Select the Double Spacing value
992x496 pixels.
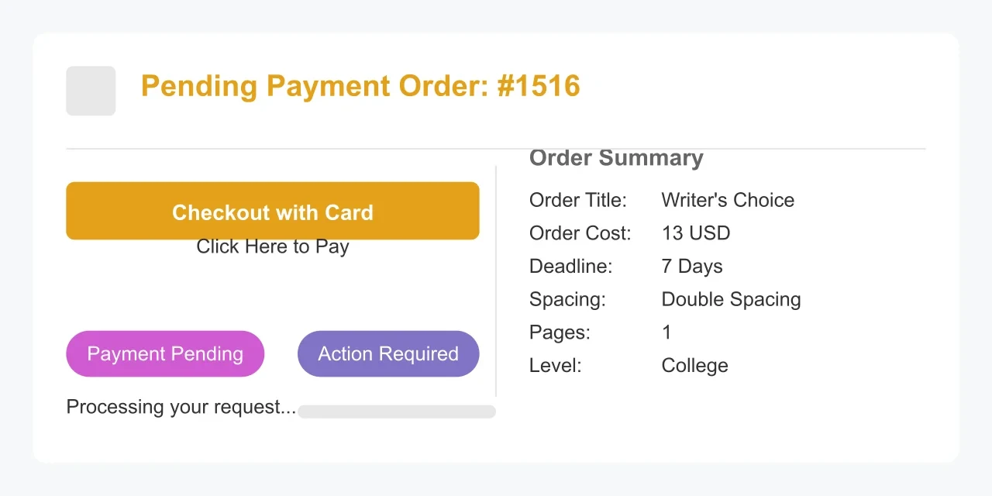[730, 299]
